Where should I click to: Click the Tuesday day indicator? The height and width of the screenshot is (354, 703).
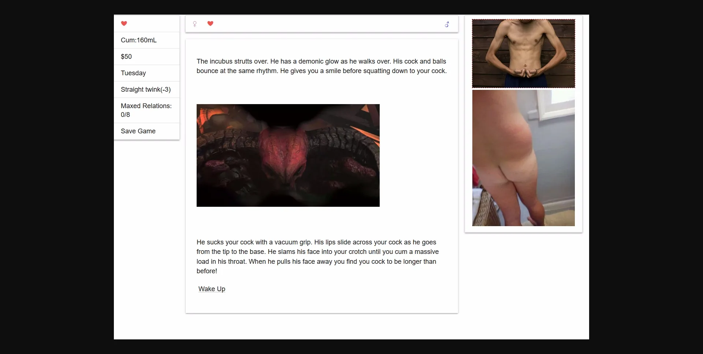133,73
